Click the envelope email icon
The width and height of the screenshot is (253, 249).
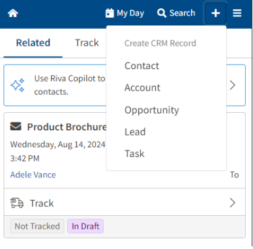click(16, 126)
